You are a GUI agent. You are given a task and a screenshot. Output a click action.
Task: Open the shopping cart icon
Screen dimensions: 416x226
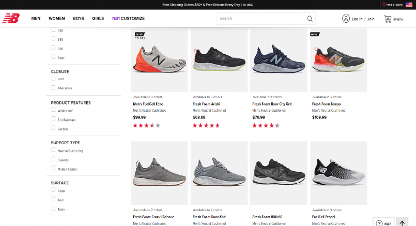tap(387, 19)
